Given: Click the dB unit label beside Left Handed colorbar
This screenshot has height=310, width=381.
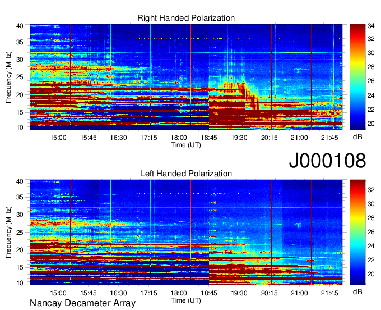Looking at the screenshot, I should click(x=357, y=291).
